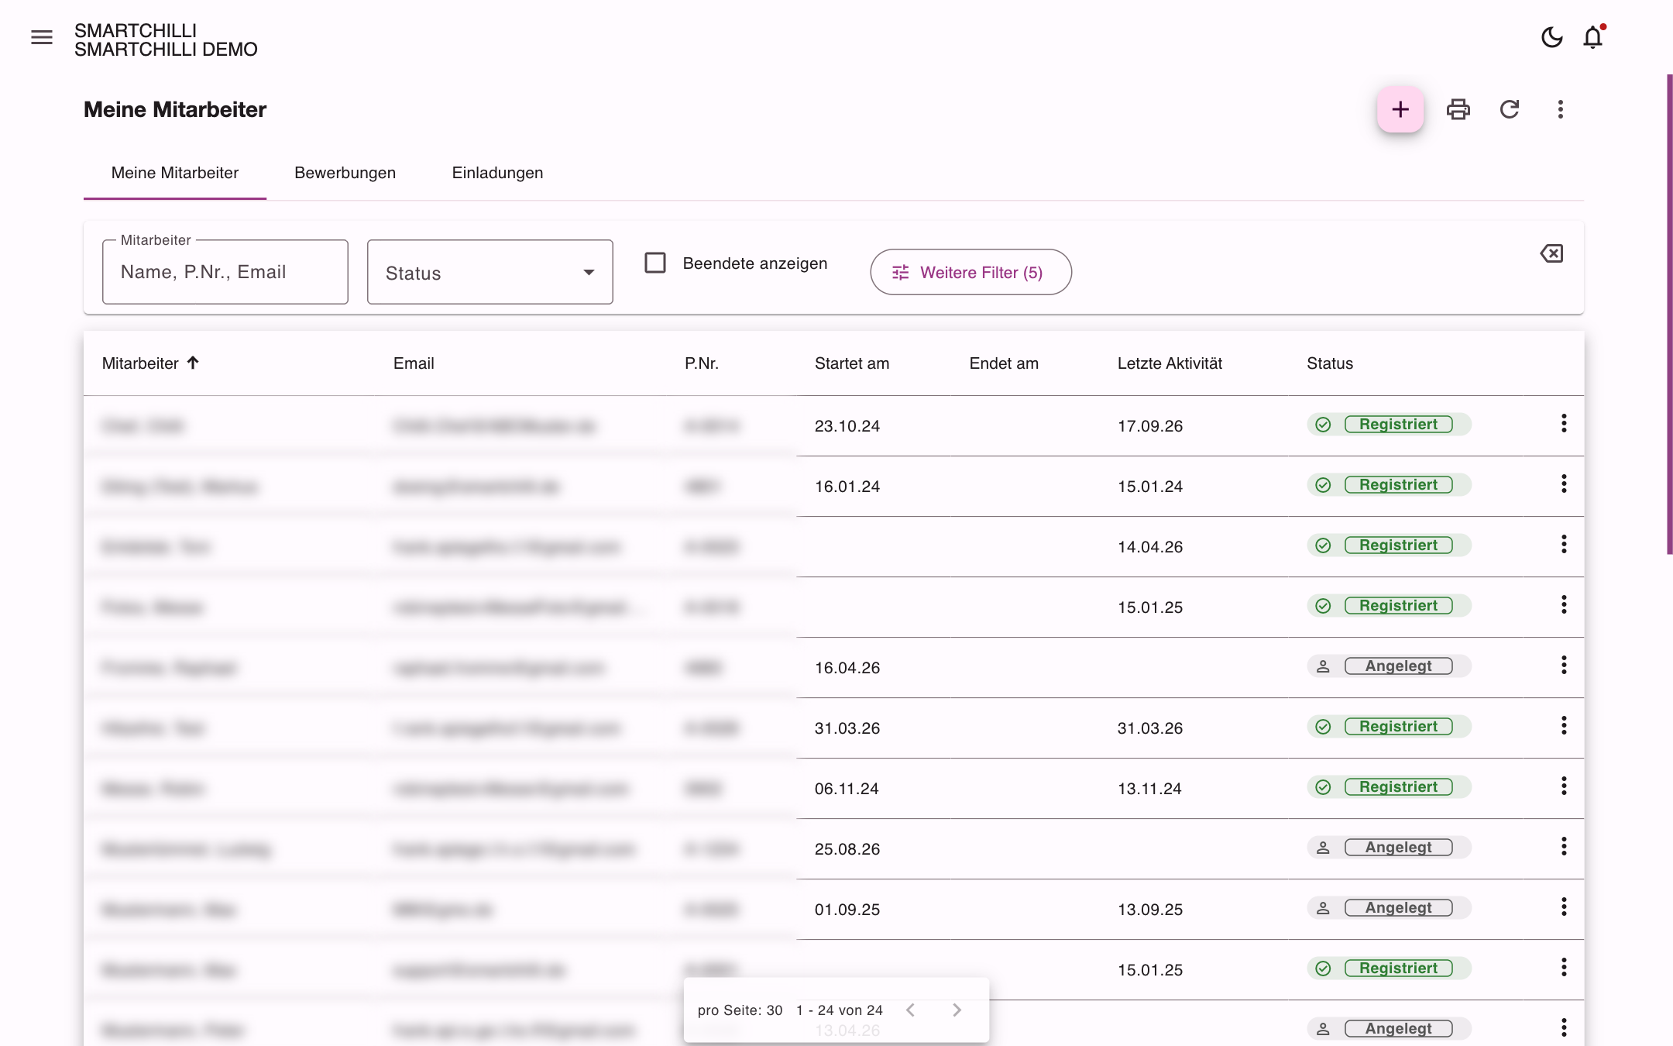The width and height of the screenshot is (1673, 1046).
Task: Enable Beendete anzeigen checkbox
Action: pos(655,263)
